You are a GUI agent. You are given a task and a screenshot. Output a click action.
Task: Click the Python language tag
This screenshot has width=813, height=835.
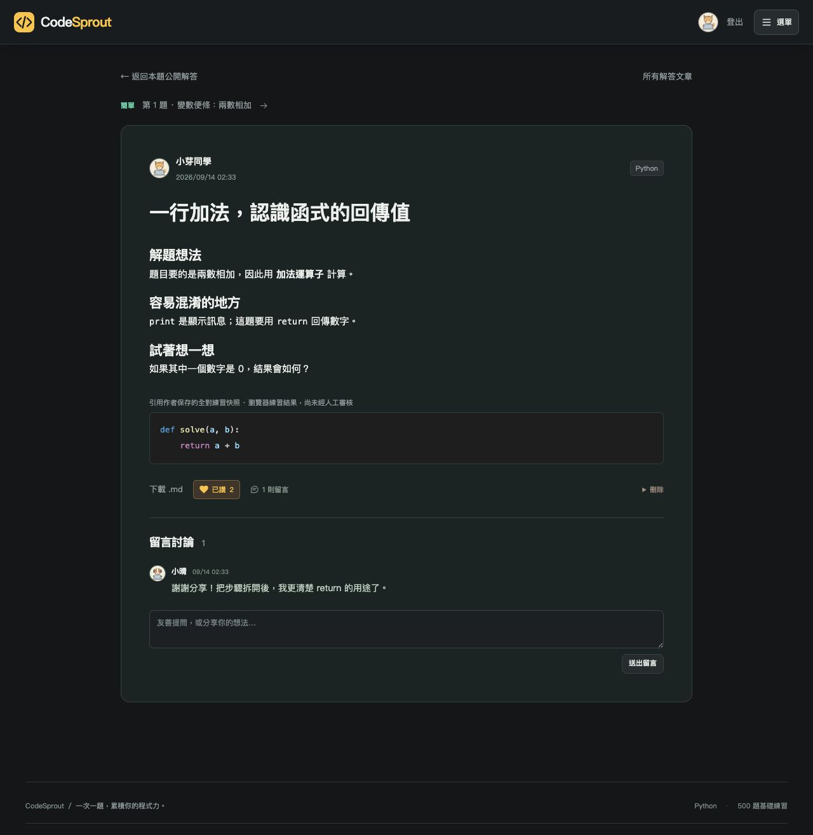tap(647, 168)
